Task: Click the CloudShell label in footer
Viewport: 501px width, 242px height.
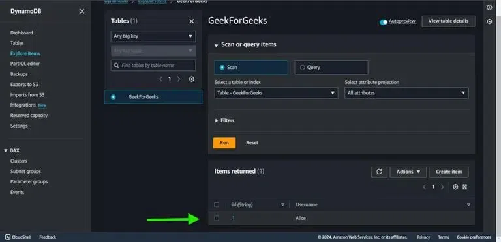Action: [x=22, y=237]
